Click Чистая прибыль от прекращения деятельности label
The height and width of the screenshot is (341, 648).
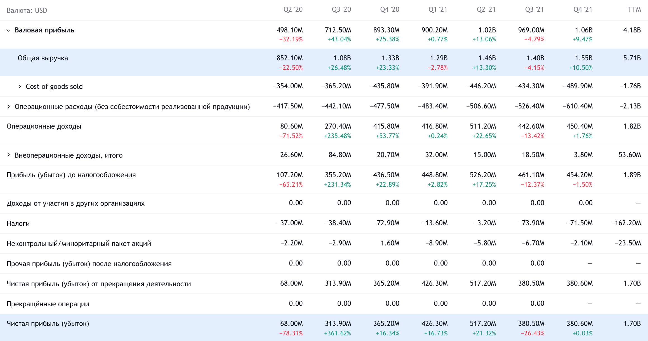tap(99, 284)
